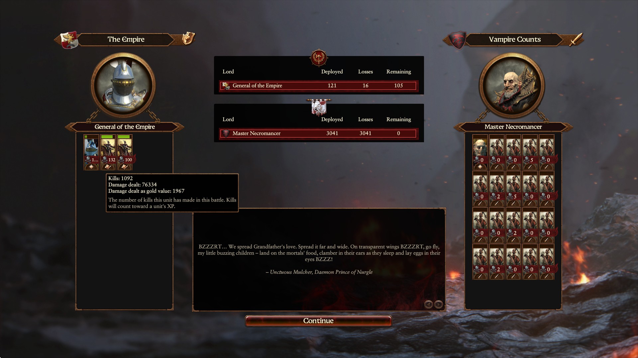
Task: Select the Empire unit card with 132 kills
Action: [x=108, y=152]
